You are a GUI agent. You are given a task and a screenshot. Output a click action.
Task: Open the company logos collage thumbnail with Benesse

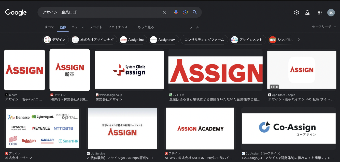(43, 129)
